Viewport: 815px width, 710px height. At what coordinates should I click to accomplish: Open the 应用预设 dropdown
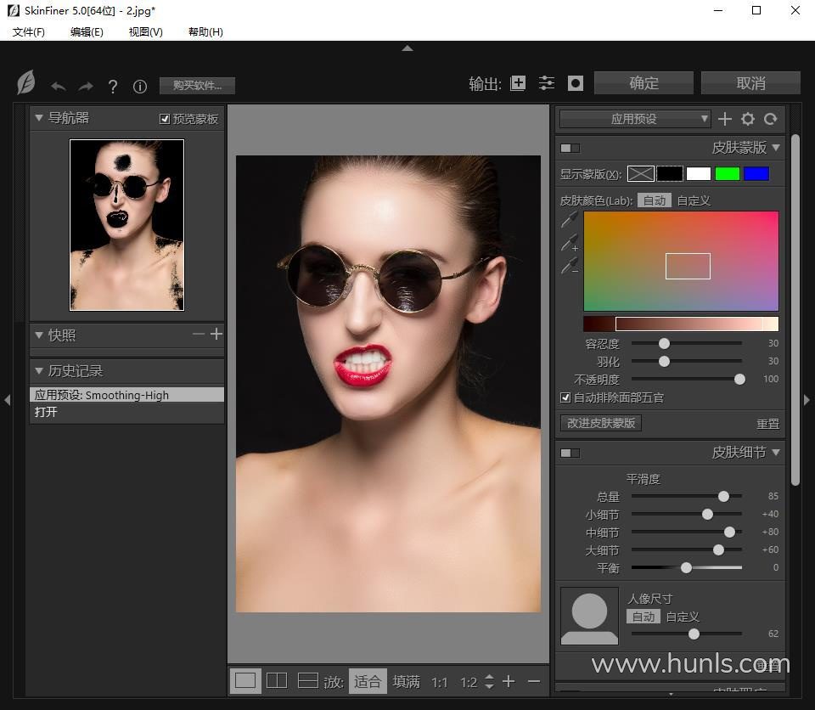pyautogui.click(x=634, y=119)
